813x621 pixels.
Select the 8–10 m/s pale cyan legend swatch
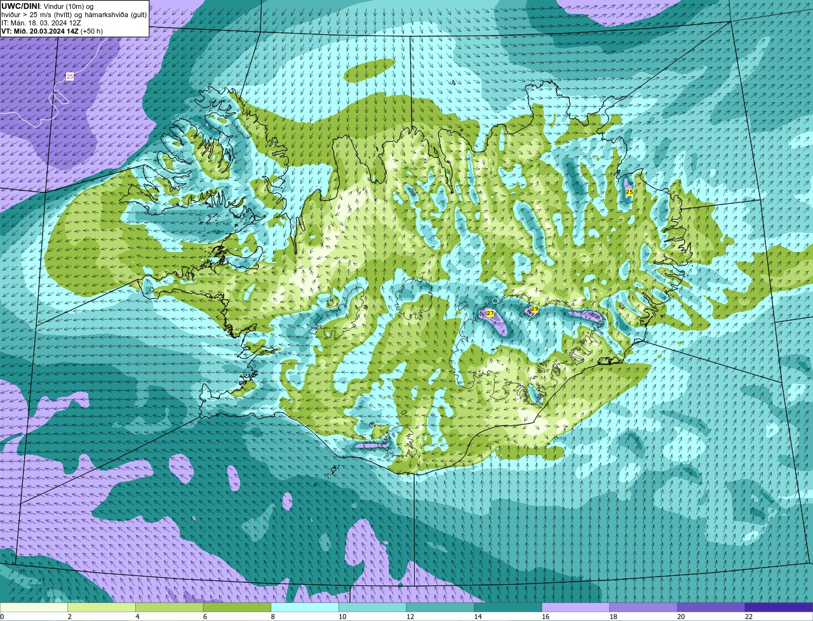pyautogui.click(x=305, y=608)
